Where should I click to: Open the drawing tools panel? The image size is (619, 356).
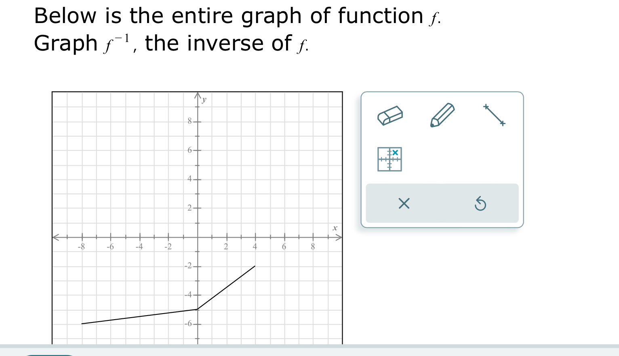(442, 160)
